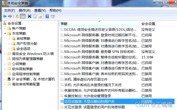Click the policy icon beside 关机: 清除虚拟内存页面文件
Image resolution: width=177 pixels, height=110 pixels.
pos(62,79)
